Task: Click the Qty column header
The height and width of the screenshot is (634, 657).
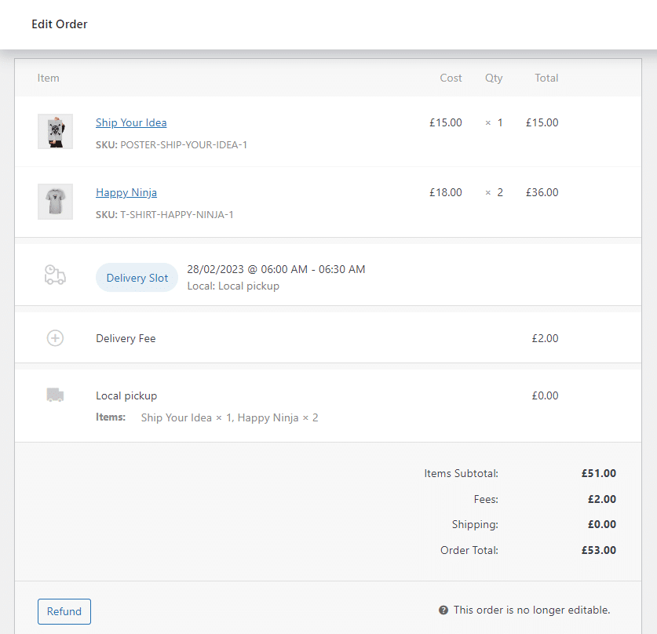Action: (x=494, y=78)
